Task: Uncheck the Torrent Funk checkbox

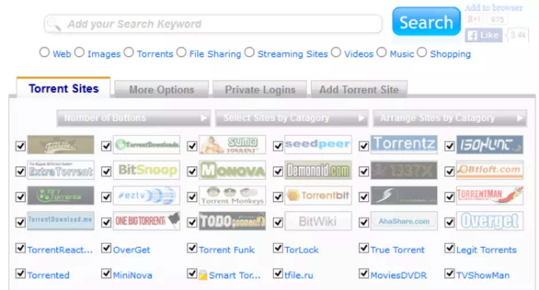Action: point(192,248)
